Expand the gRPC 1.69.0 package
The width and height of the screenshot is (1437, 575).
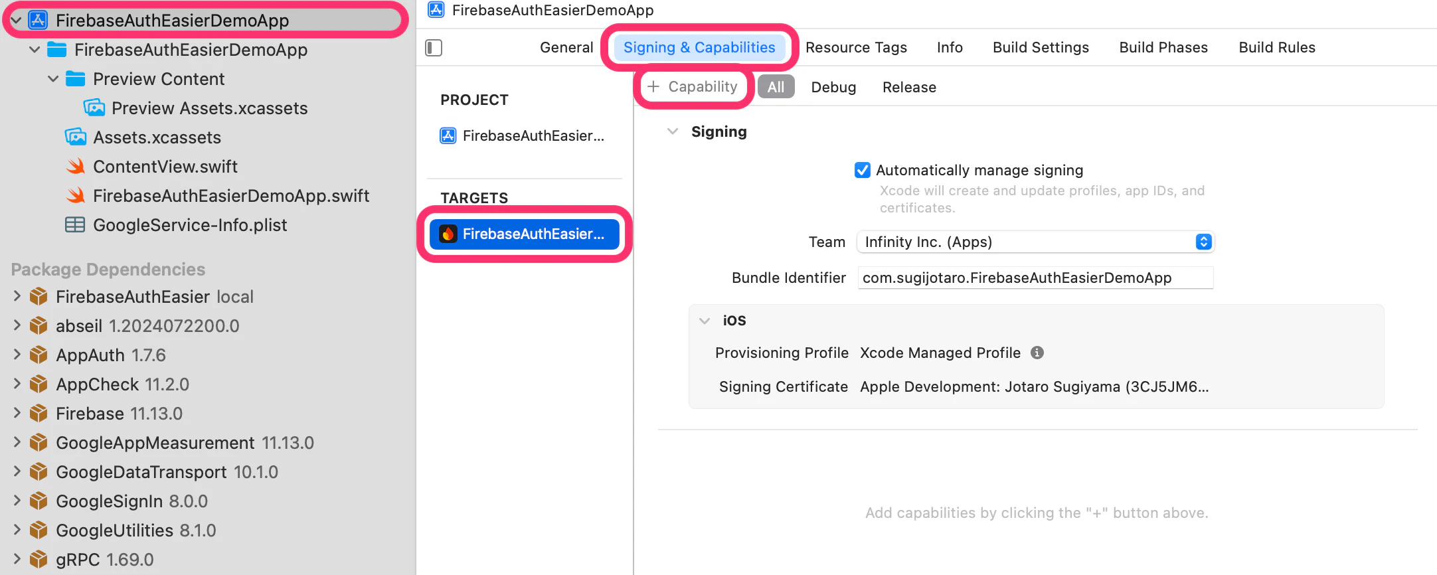pyautogui.click(x=17, y=559)
